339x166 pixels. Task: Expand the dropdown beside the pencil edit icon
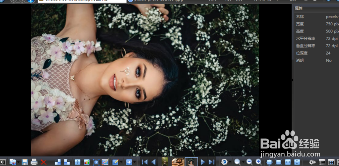(x=121, y=162)
